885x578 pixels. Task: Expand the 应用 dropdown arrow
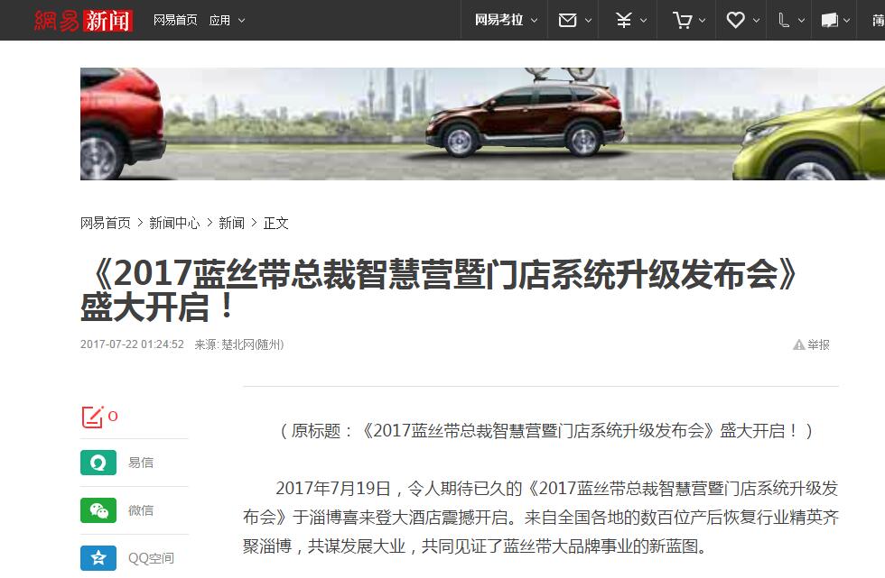click(x=242, y=21)
